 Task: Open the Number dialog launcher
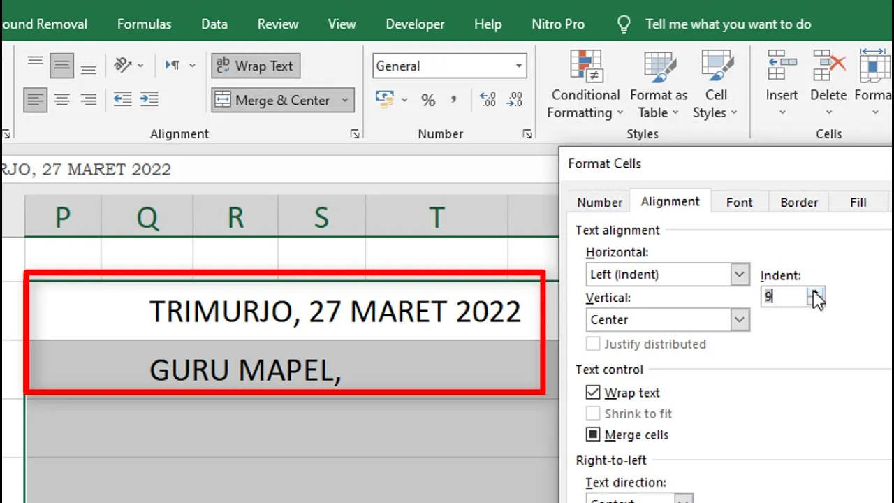click(527, 133)
